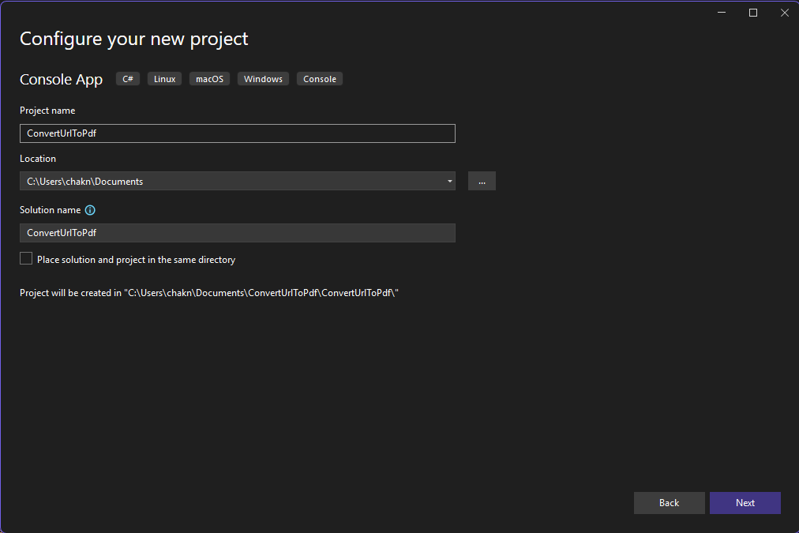Screen dimensions: 799x533
Task: Click the C# tag
Action: pos(128,79)
